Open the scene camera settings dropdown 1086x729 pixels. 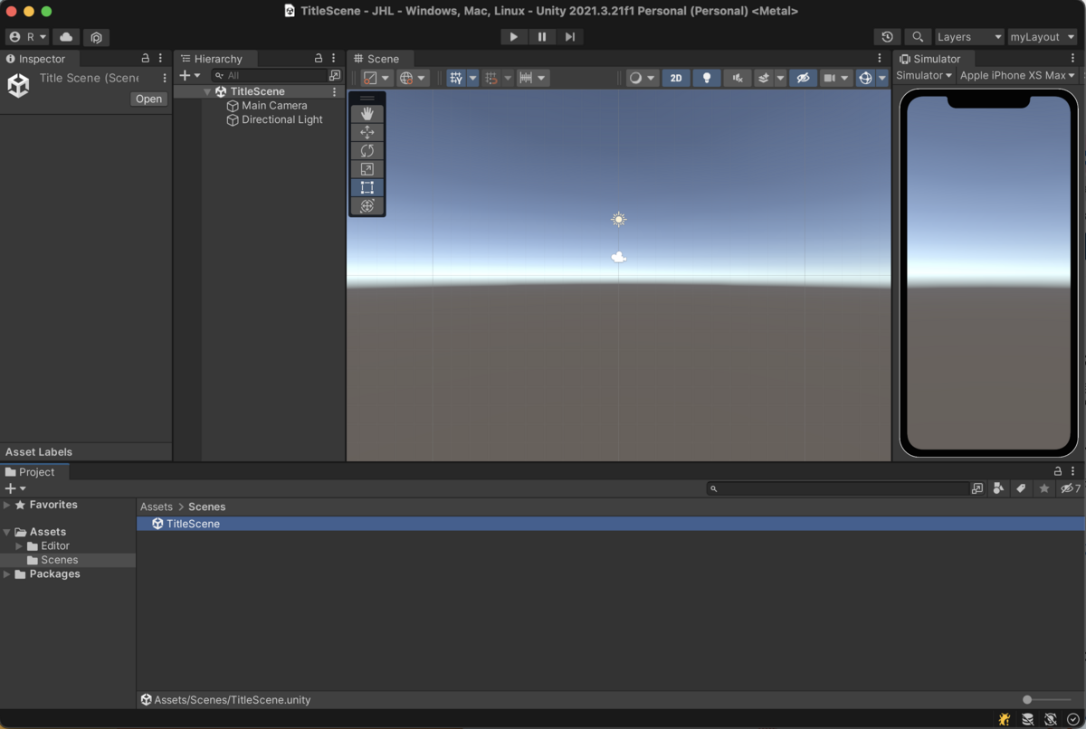click(x=836, y=78)
